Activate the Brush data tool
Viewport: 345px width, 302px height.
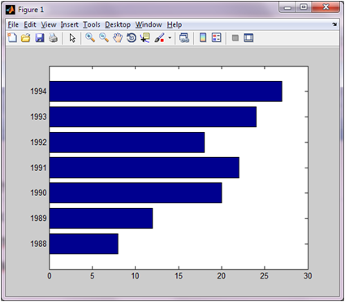point(159,38)
